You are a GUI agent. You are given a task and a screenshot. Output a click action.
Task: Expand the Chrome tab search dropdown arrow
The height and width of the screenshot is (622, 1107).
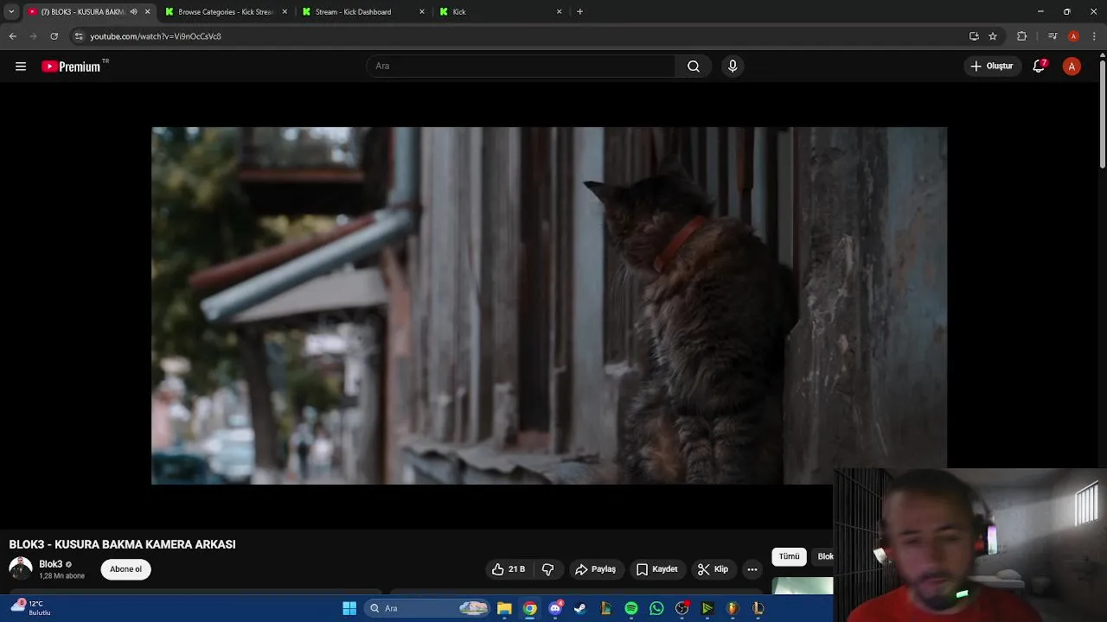point(11,12)
